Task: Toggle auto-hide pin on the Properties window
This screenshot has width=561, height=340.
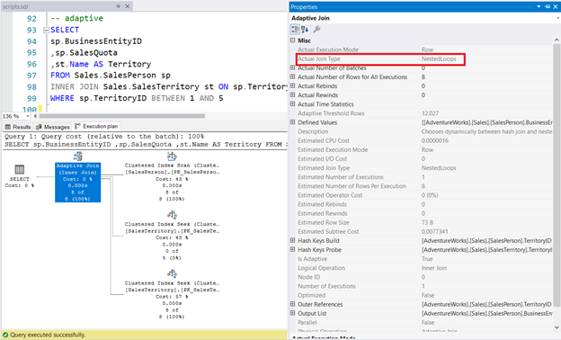Action: pyautogui.click(x=548, y=6)
